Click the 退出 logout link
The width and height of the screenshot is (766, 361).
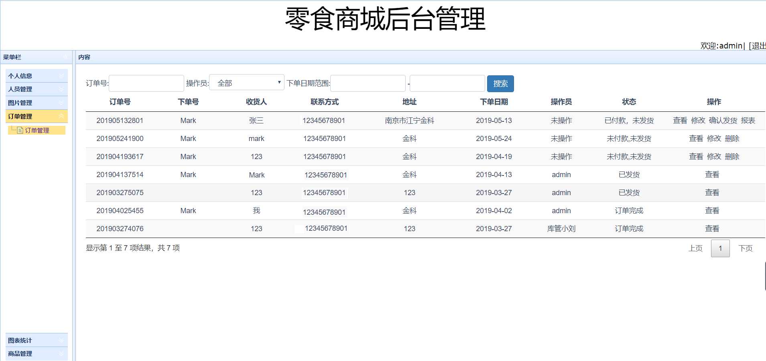(758, 46)
